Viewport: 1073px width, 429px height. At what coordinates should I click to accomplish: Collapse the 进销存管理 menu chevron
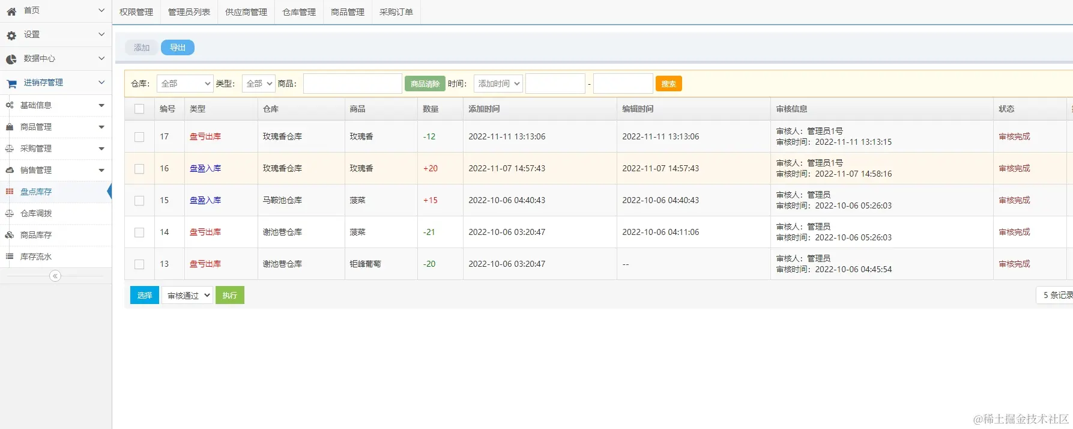[x=101, y=82]
